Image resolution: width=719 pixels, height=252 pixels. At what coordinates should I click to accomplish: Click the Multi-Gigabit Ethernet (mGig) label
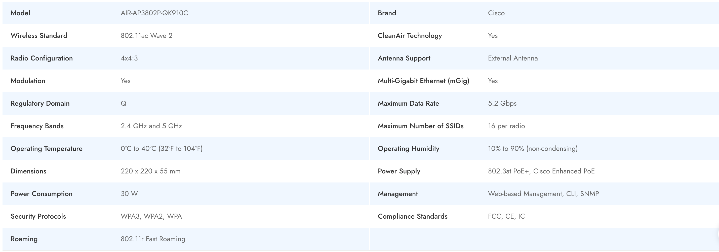[423, 81]
